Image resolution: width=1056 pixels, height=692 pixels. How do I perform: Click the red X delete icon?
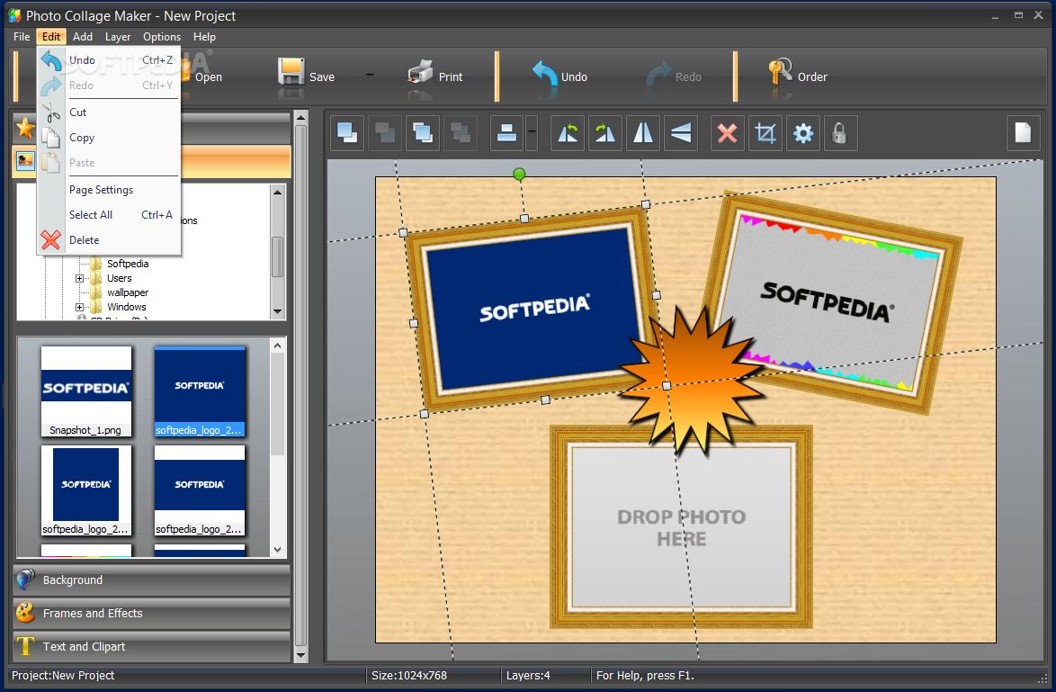click(x=728, y=133)
